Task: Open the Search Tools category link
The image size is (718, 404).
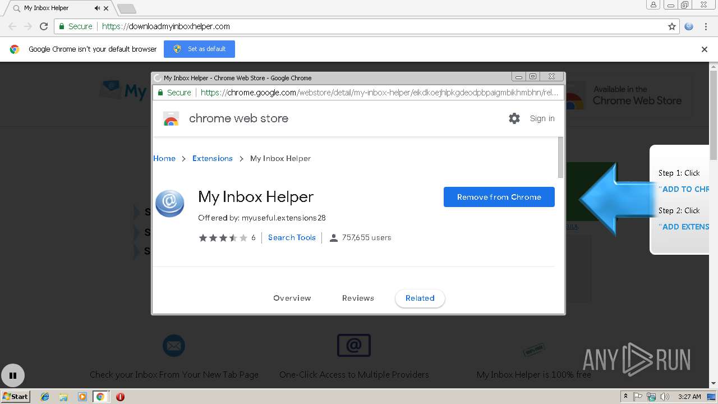Action: coord(292,237)
